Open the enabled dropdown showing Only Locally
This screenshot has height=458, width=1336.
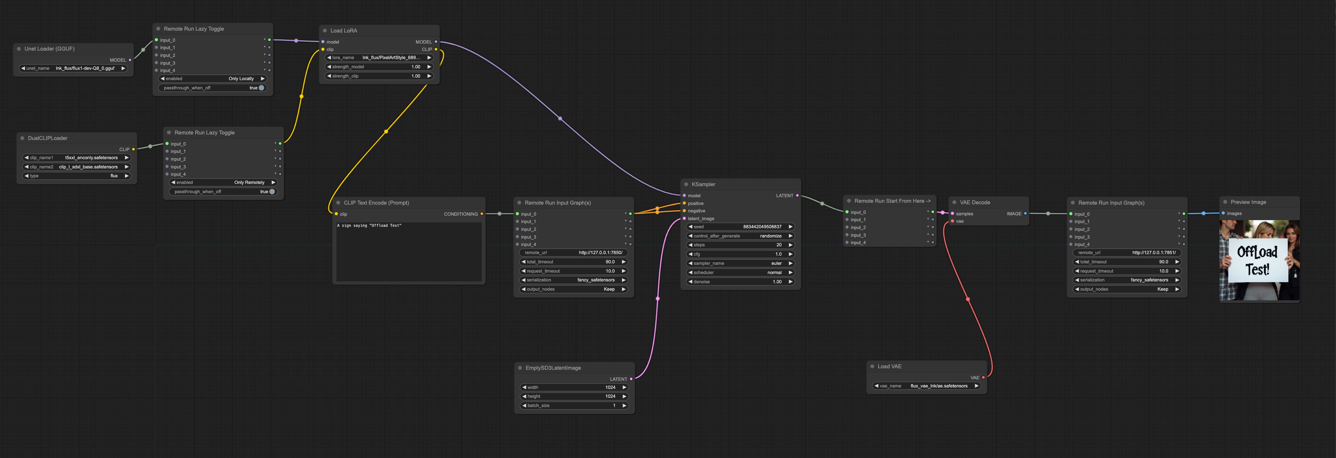[213, 79]
